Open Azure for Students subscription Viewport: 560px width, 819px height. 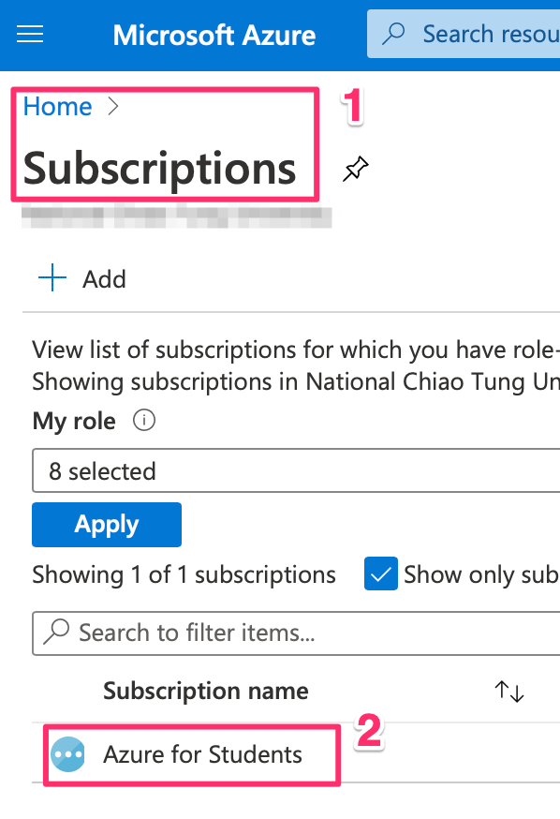click(202, 754)
